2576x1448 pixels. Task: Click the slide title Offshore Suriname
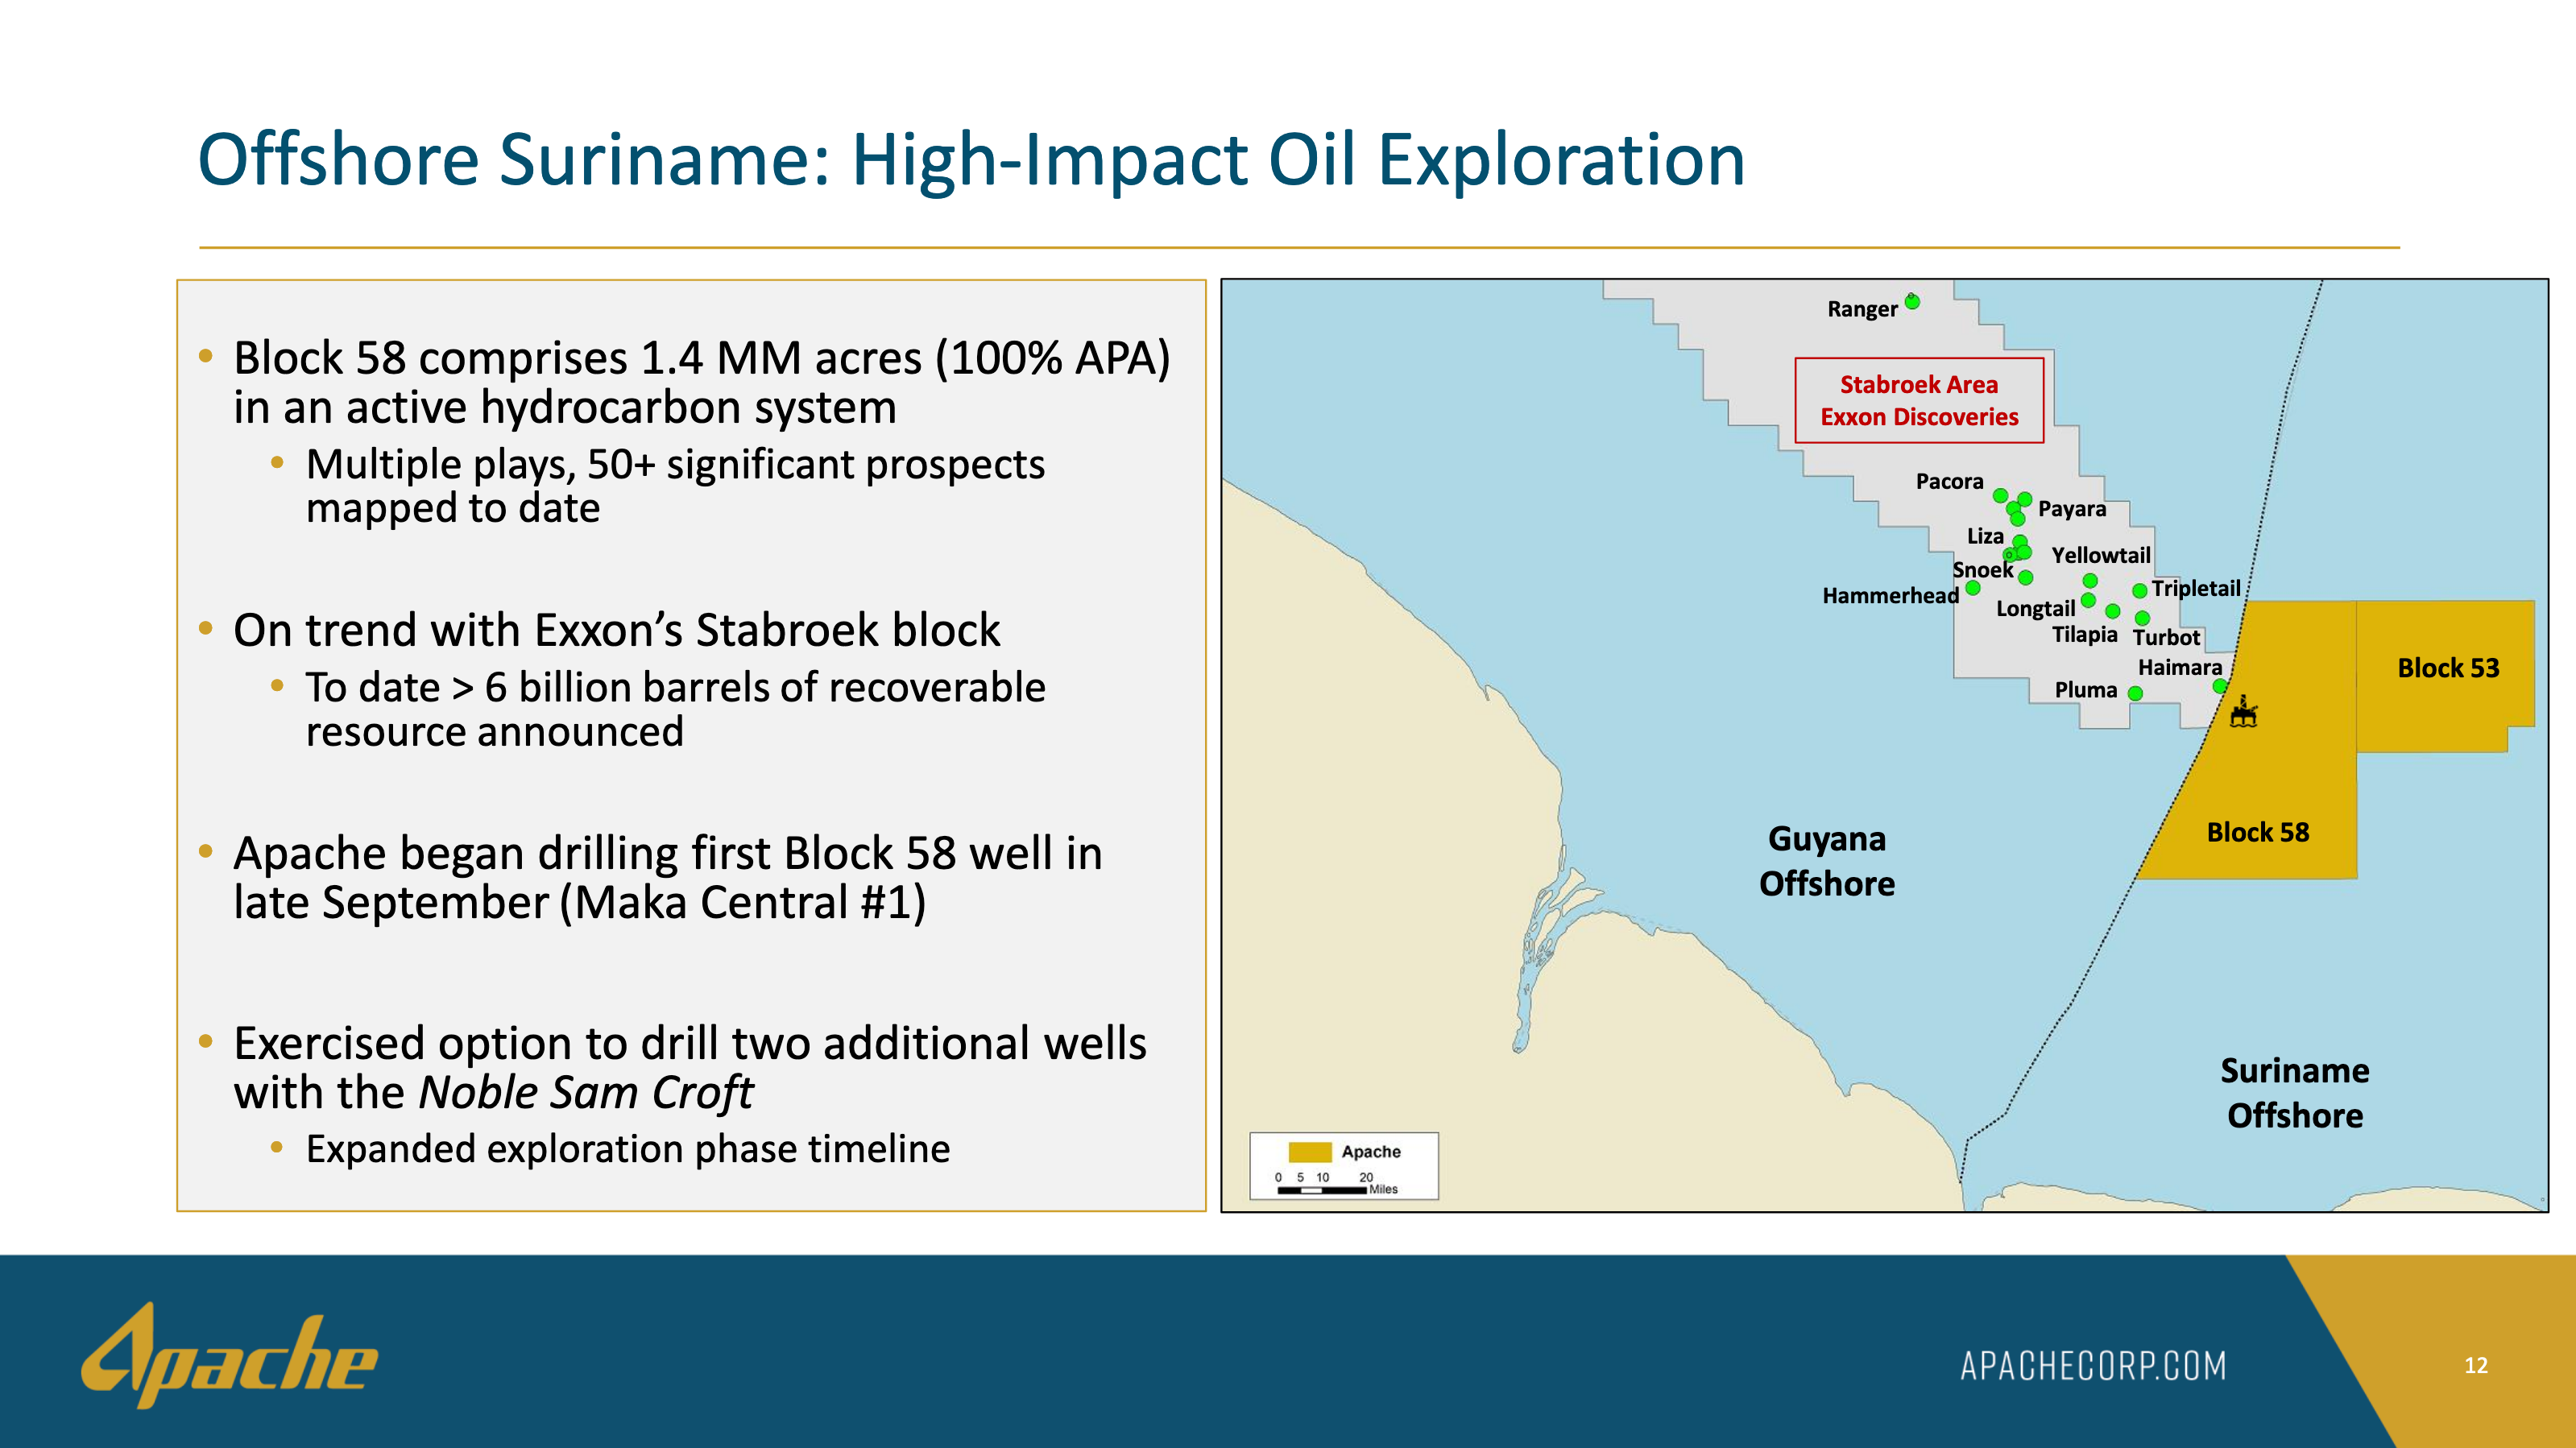[971, 160]
